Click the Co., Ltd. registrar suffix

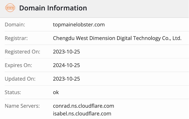pos(171,38)
